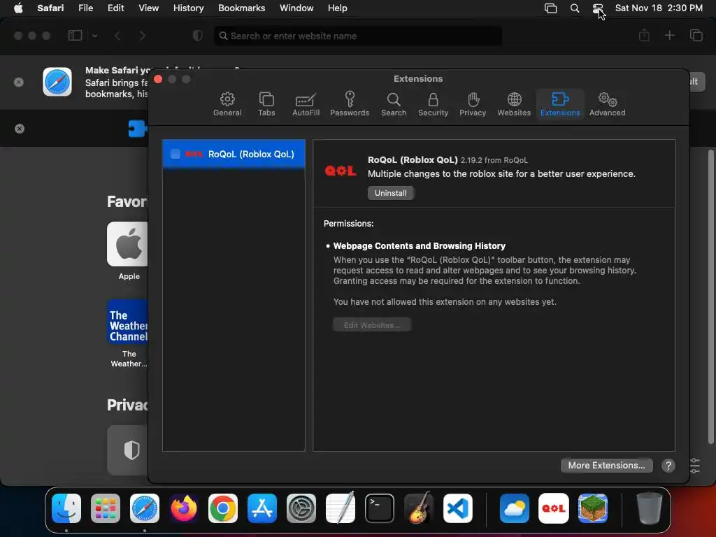Open the General preferences tab
This screenshot has width=716, height=537.
[x=227, y=104]
